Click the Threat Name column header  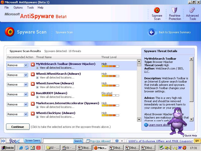click(x=44, y=57)
